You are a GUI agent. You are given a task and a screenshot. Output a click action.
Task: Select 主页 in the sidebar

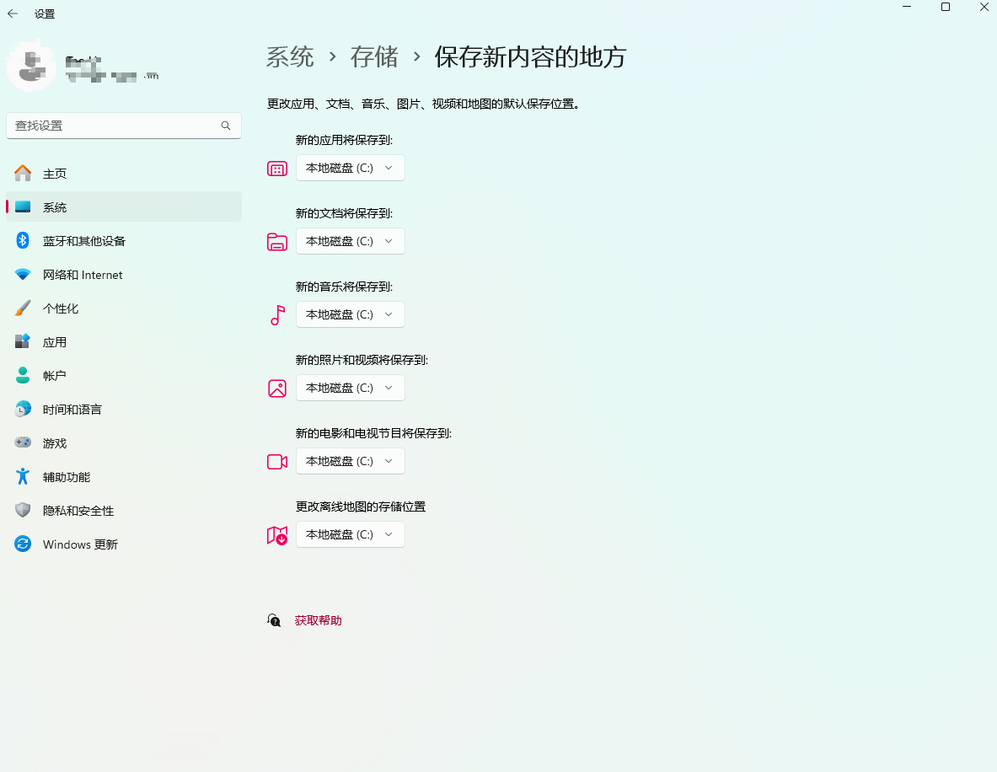click(x=124, y=173)
